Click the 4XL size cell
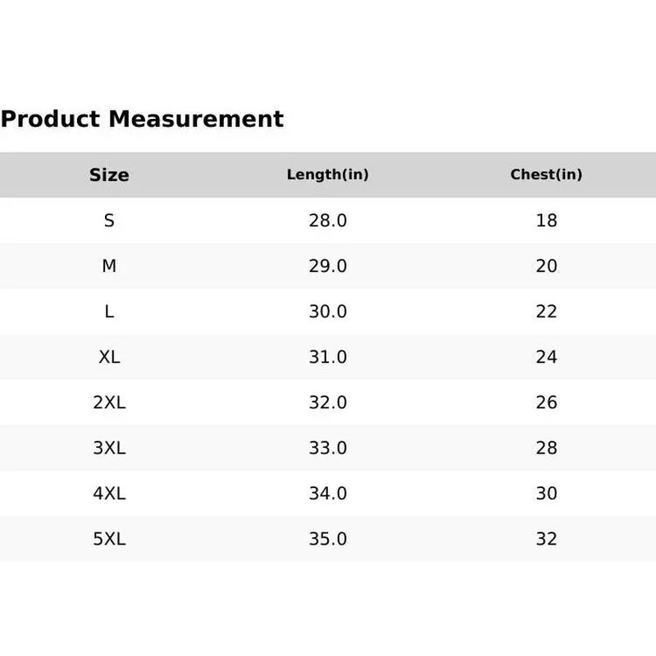This screenshot has width=656, height=656. tap(109, 494)
